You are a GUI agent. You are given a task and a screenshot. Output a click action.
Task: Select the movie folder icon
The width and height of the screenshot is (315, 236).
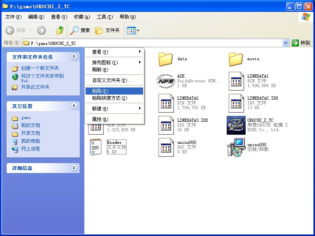236,59
